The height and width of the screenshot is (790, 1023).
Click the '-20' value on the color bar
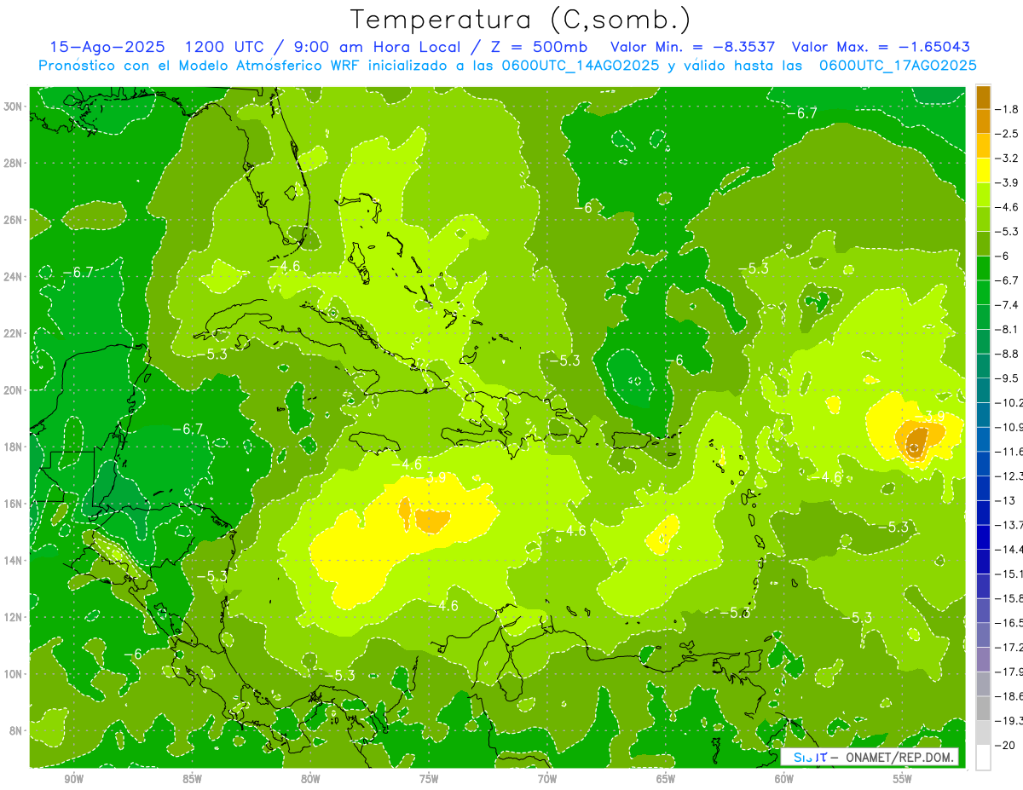click(1005, 746)
